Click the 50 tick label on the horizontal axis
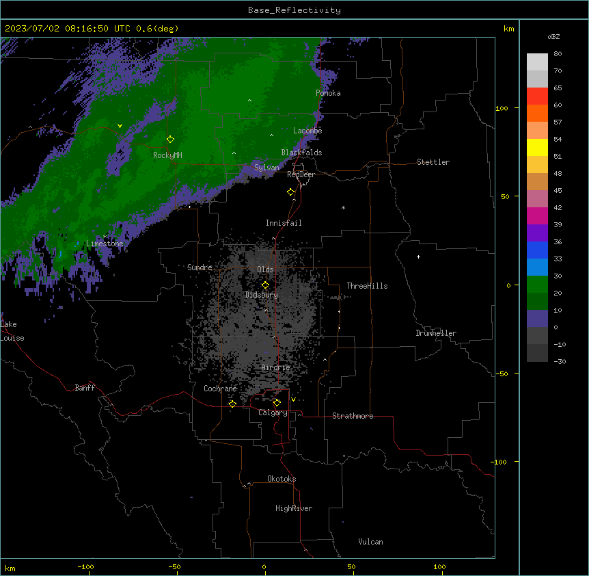 (352, 566)
